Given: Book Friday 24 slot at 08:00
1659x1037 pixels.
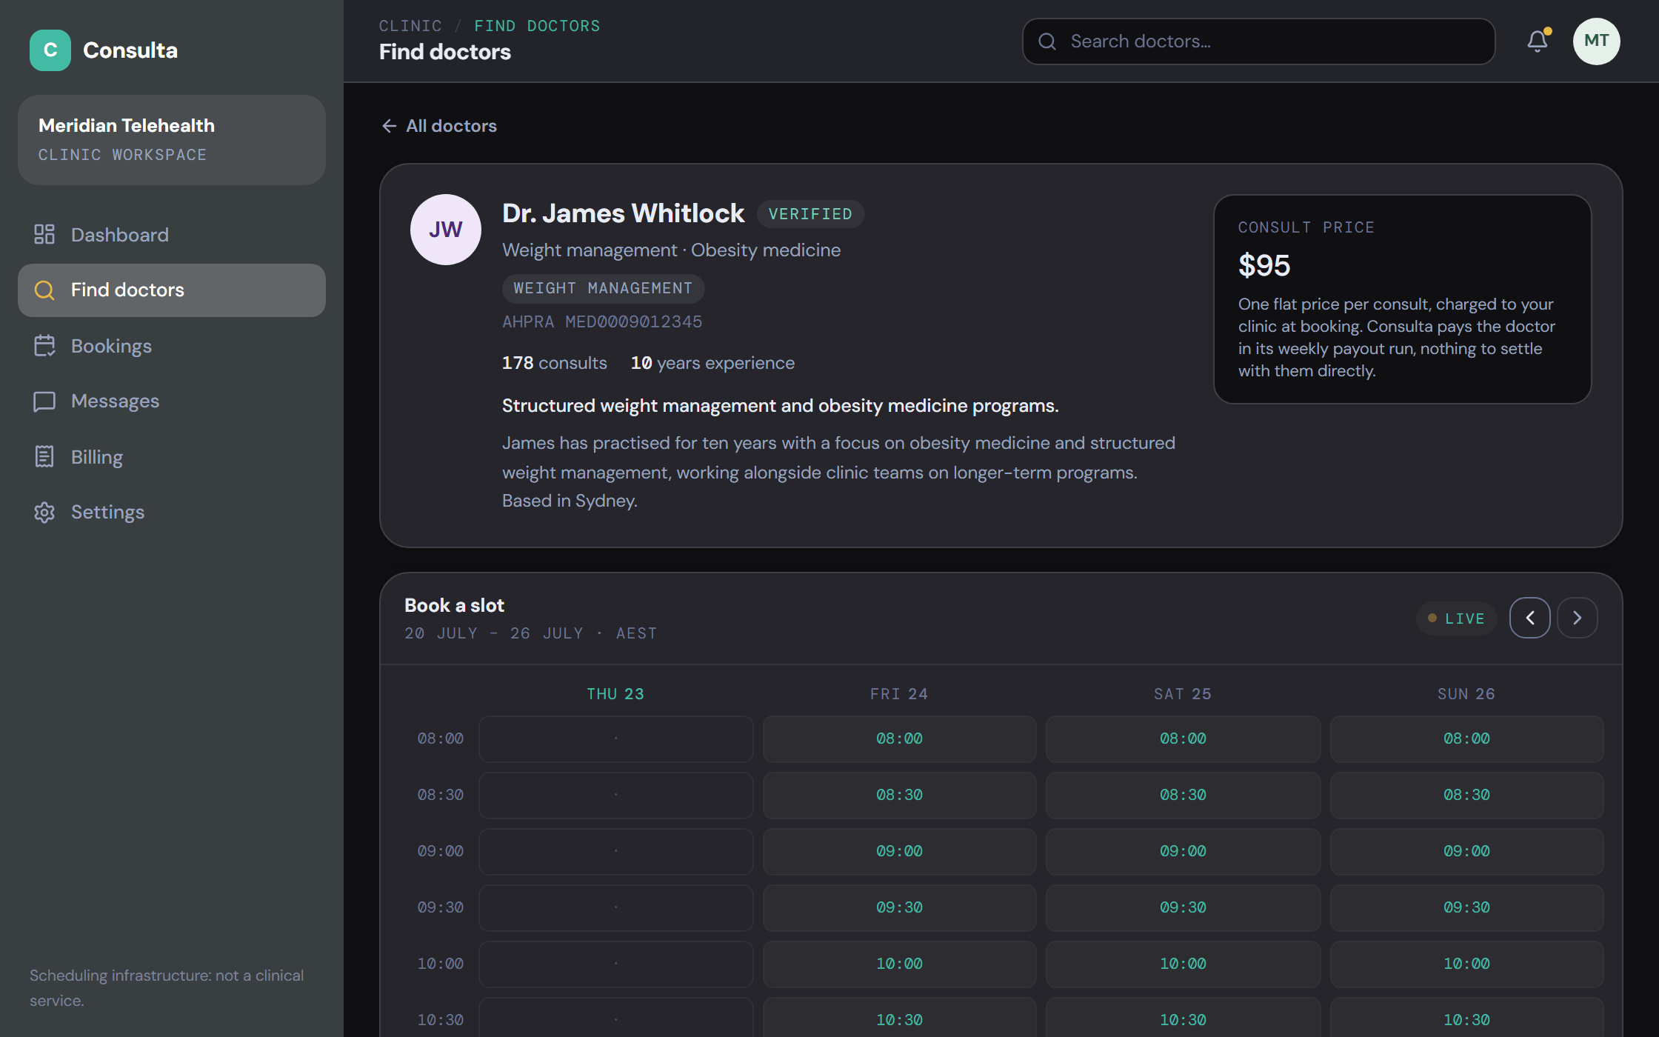Looking at the screenshot, I should 899,739.
